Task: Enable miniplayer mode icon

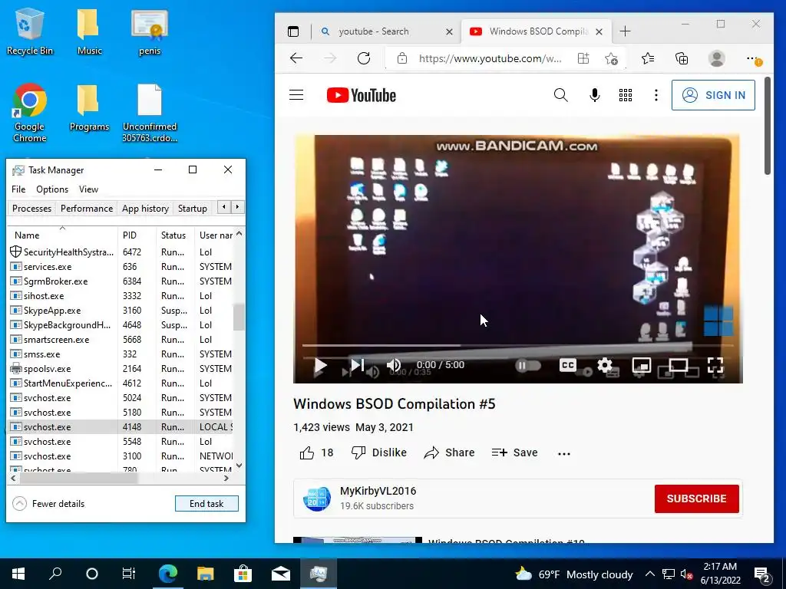Action: click(x=642, y=365)
